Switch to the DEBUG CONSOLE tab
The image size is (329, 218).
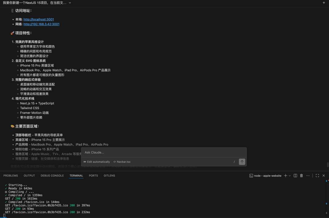coord(52,175)
